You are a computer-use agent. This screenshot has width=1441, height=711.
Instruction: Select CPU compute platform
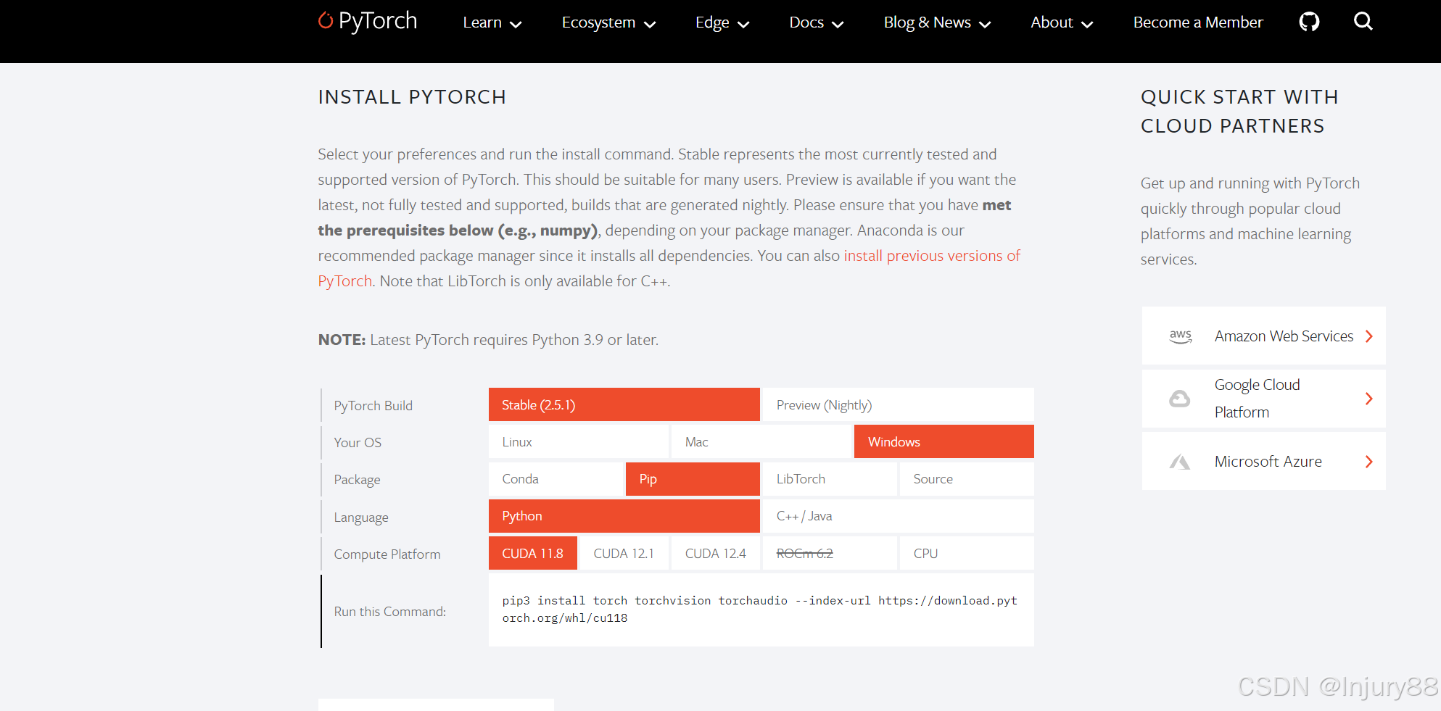967,553
